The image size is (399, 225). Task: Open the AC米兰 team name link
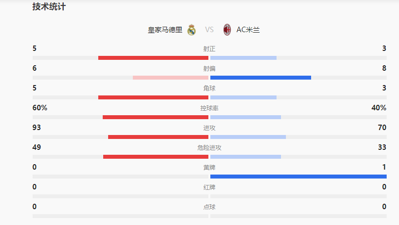click(248, 30)
